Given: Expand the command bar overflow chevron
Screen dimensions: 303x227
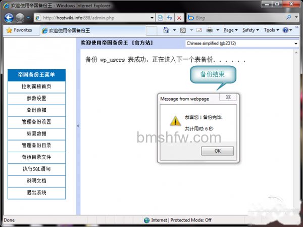Looking at the screenshot, I should point(296,27).
